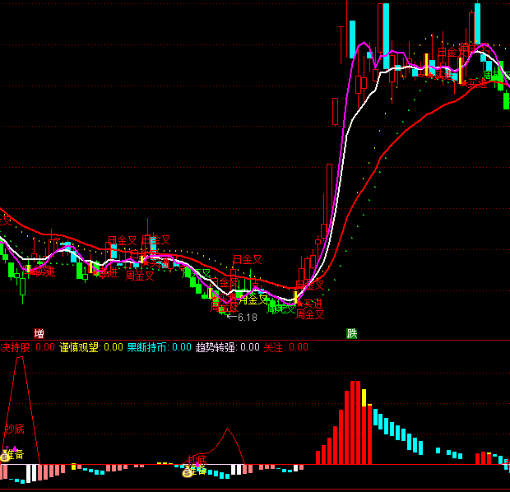
Task: Click the yellow bar atop red histogram
Action: [364, 397]
